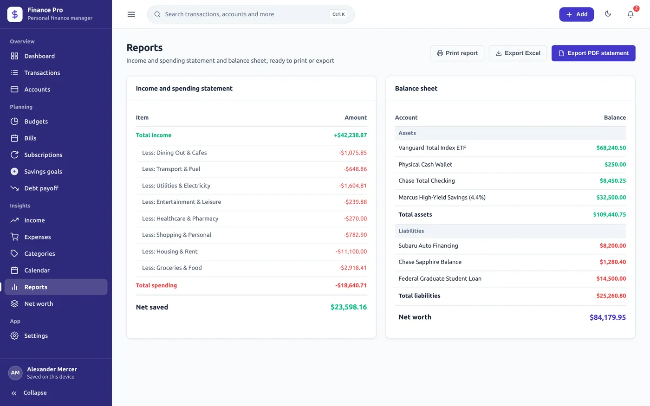Image resolution: width=650 pixels, height=406 pixels.
Task: Export the report to Excel
Action: click(x=518, y=53)
